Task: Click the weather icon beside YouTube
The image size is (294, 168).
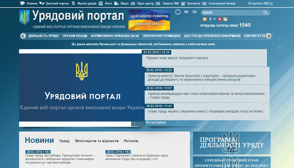Action: click(225, 19)
